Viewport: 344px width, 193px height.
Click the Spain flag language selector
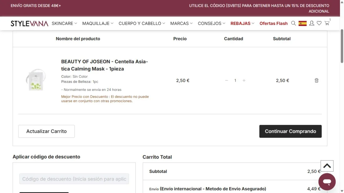(x=302, y=23)
